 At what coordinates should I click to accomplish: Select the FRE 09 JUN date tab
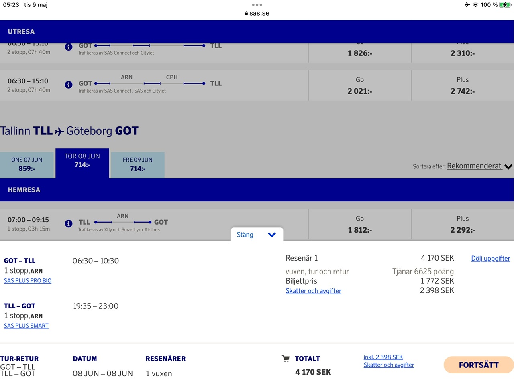coord(137,164)
